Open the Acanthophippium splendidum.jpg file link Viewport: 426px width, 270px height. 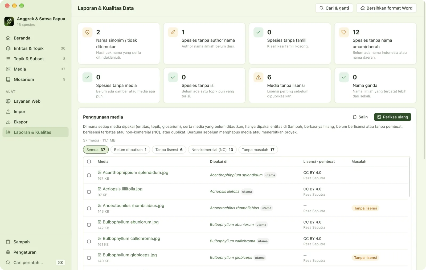(136, 172)
